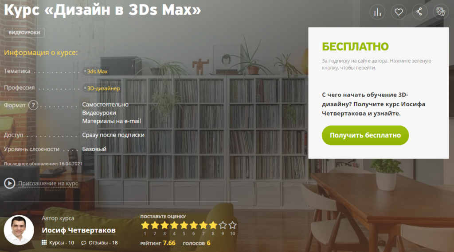Image resolution: width=454 pixels, height=252 pixels.
Task: Open the 3D-дизайнер profession tag
Action: coord(103,88)
